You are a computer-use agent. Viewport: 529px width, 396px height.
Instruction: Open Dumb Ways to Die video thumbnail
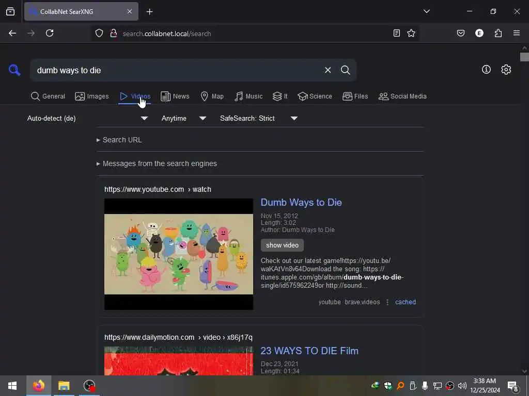178,254
